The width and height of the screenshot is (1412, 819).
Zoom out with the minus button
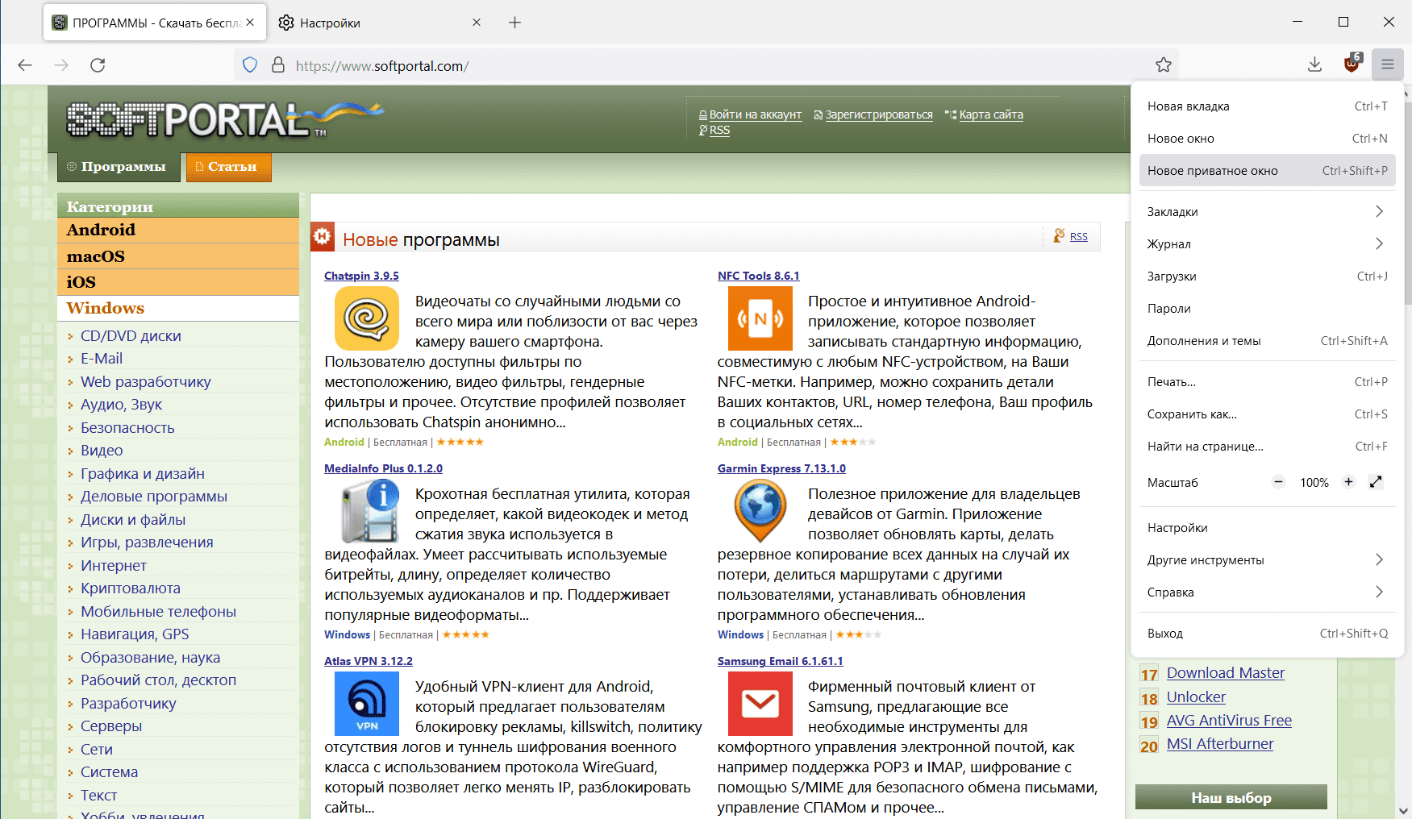[1278, 482]
